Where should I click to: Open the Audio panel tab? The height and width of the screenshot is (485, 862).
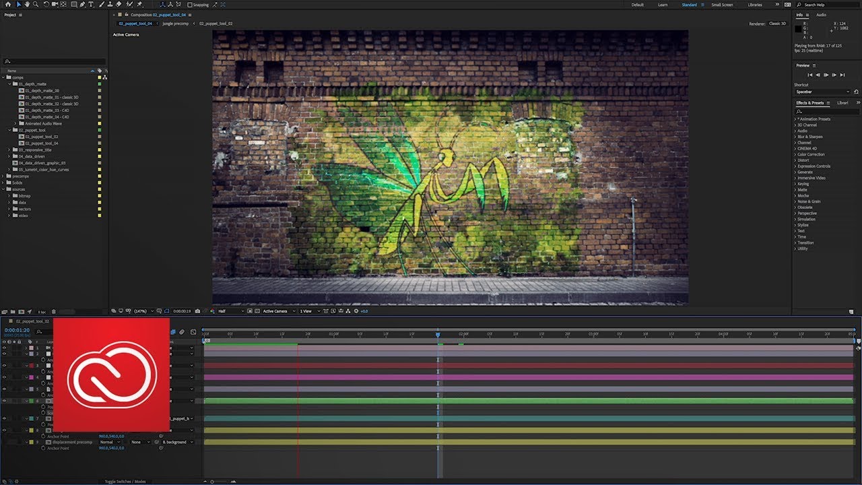pyautogui.click(x=821, y=15)
